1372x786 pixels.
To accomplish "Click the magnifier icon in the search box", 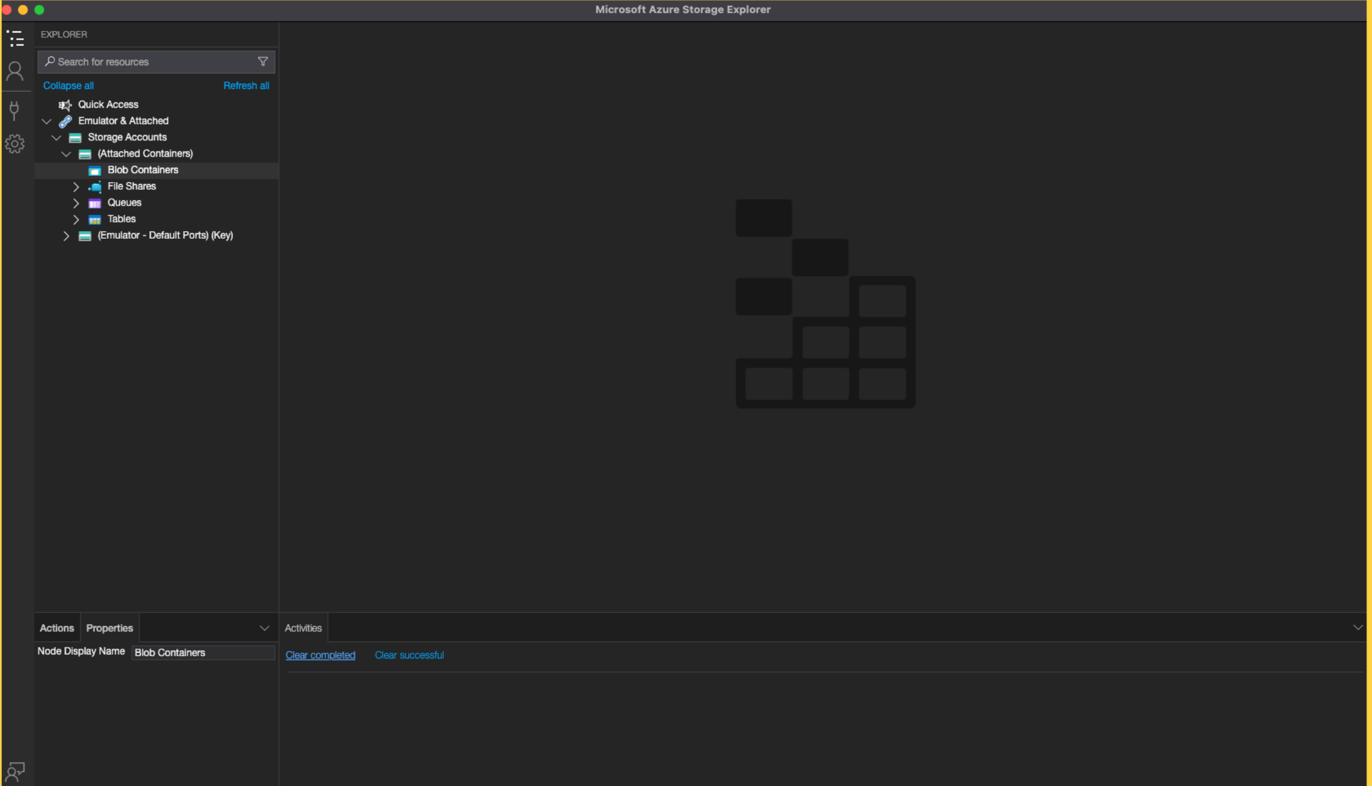I will point(50,61).
